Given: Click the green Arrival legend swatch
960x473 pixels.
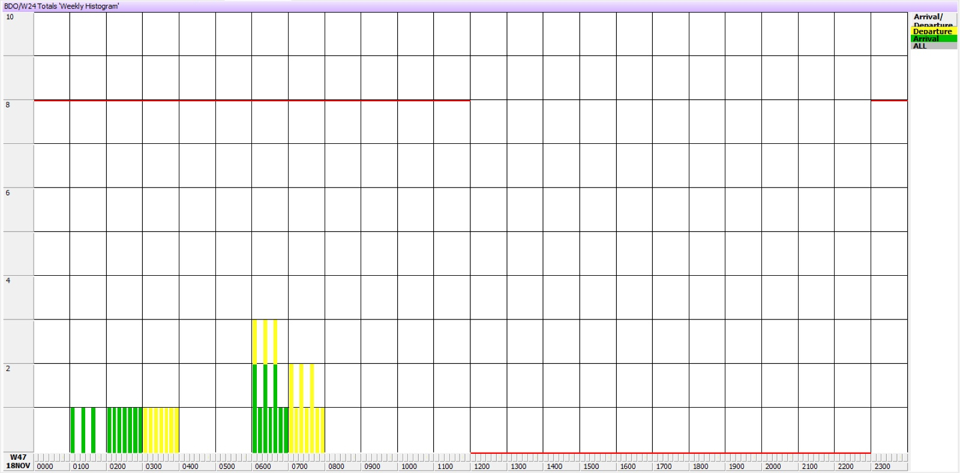Looking at the screenshot, I should tap(933, 38).
